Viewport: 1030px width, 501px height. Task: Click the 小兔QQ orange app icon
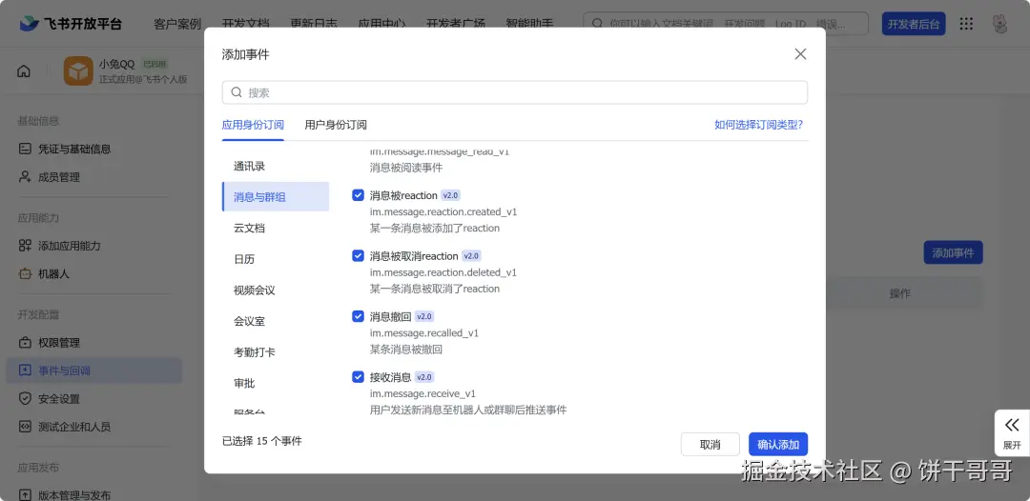pos(78,71)
